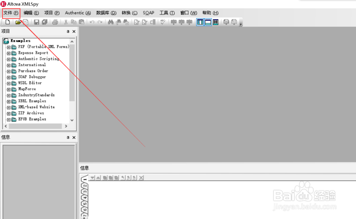This screenshot has height=219, width=356.
Task: Open Find with the first binoculars icon
Action: click(x=111, y=22)
